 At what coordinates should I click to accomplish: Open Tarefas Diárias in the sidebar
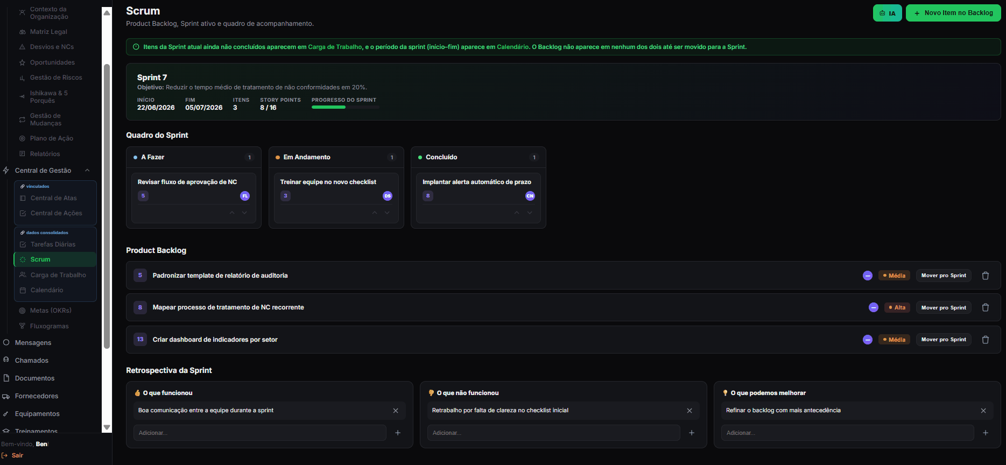click(x=55, y=244)
